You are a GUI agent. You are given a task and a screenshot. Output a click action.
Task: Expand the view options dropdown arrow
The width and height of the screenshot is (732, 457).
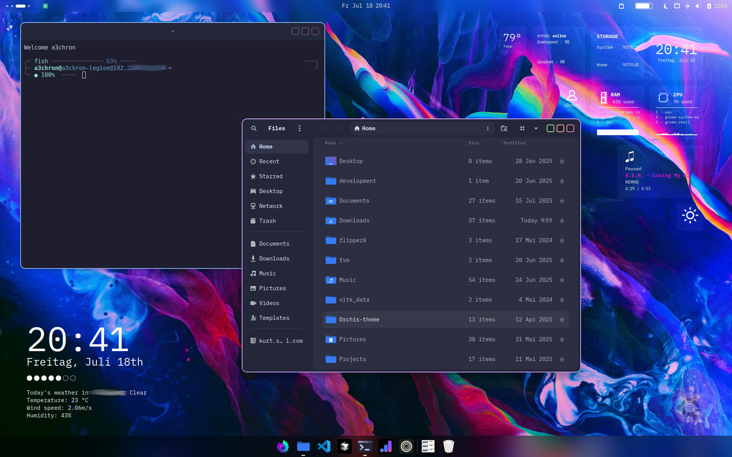pyautogui.click(x=536, y=128)
